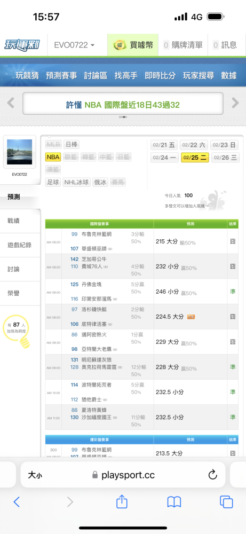Viewport: 246px width, 534px height.
Task: Switch to 戰績 sidebar tab
Action: (x=20, y=221)
